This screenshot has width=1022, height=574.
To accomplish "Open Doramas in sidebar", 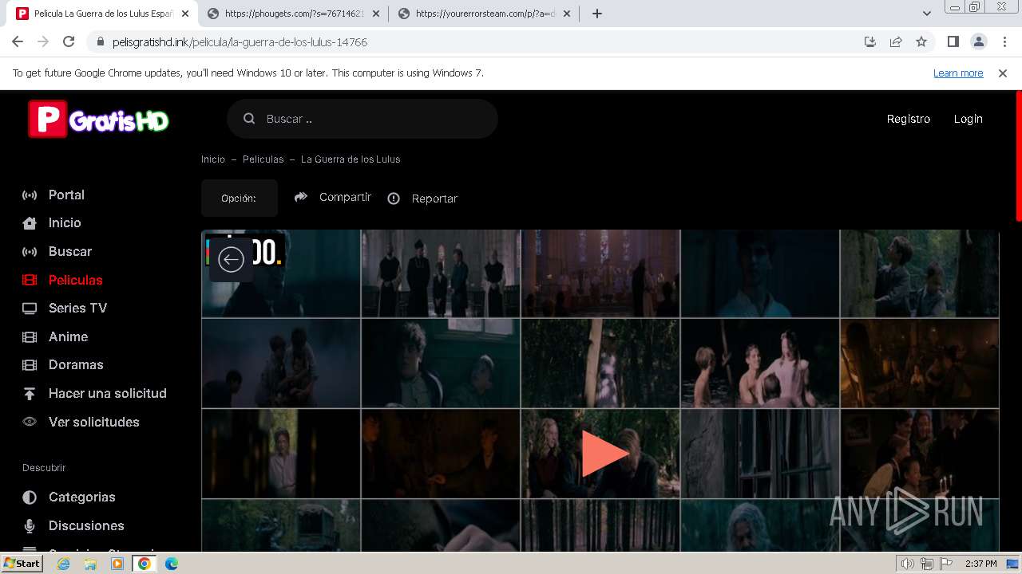I will click(76, 364).
